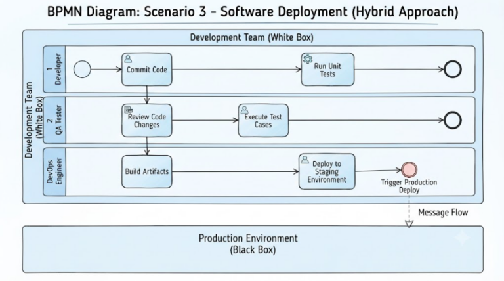Select the Build Artifacts task
Screen dimensions: 504x281
tap(146, 172)
